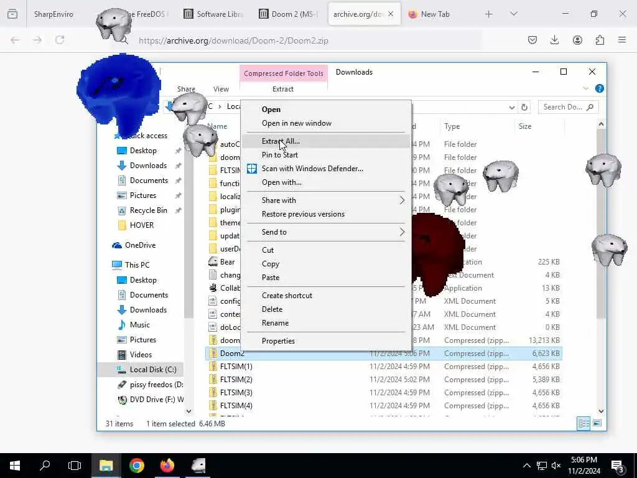Close the archive.org browser tab
Image resolution: width=637 pixels, height=478 pixels.
391,14
